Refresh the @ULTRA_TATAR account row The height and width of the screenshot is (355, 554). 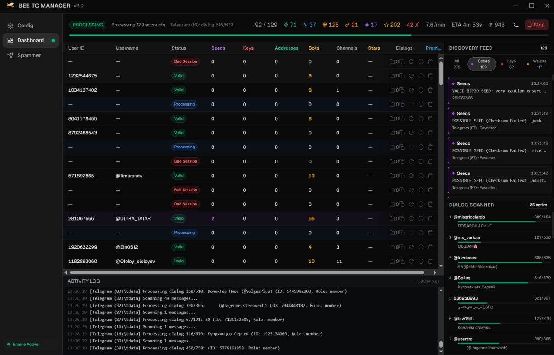[x=411, y=218]
